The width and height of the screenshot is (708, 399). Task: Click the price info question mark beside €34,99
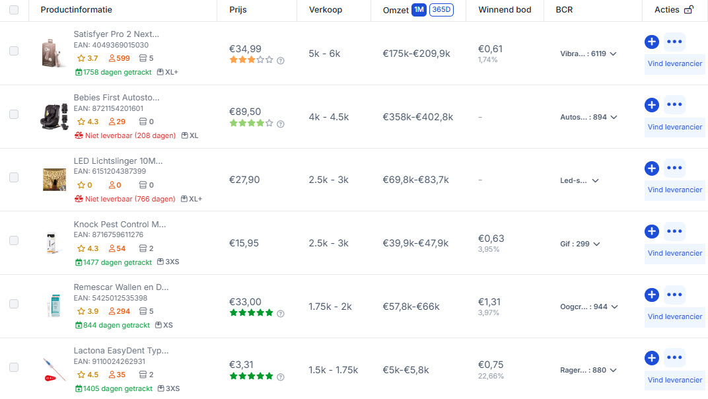pos(281,61)
